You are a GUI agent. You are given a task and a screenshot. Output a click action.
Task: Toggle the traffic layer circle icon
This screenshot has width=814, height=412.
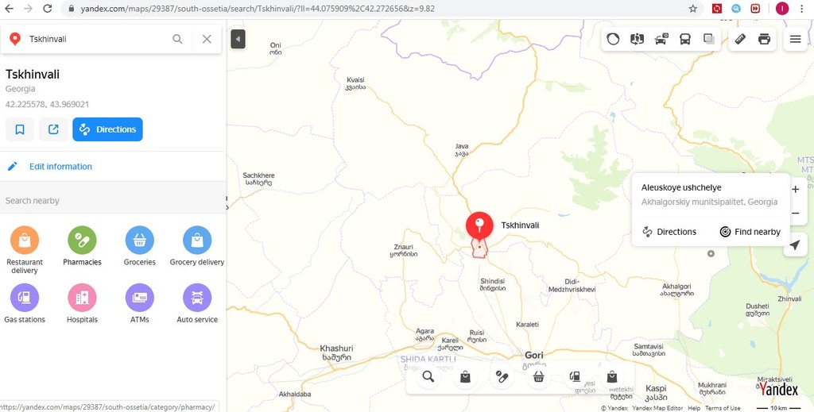click(x=613, y=39)
